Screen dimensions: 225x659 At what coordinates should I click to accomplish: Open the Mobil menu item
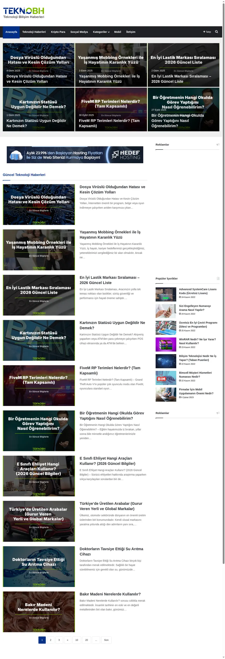coord(117,32)
